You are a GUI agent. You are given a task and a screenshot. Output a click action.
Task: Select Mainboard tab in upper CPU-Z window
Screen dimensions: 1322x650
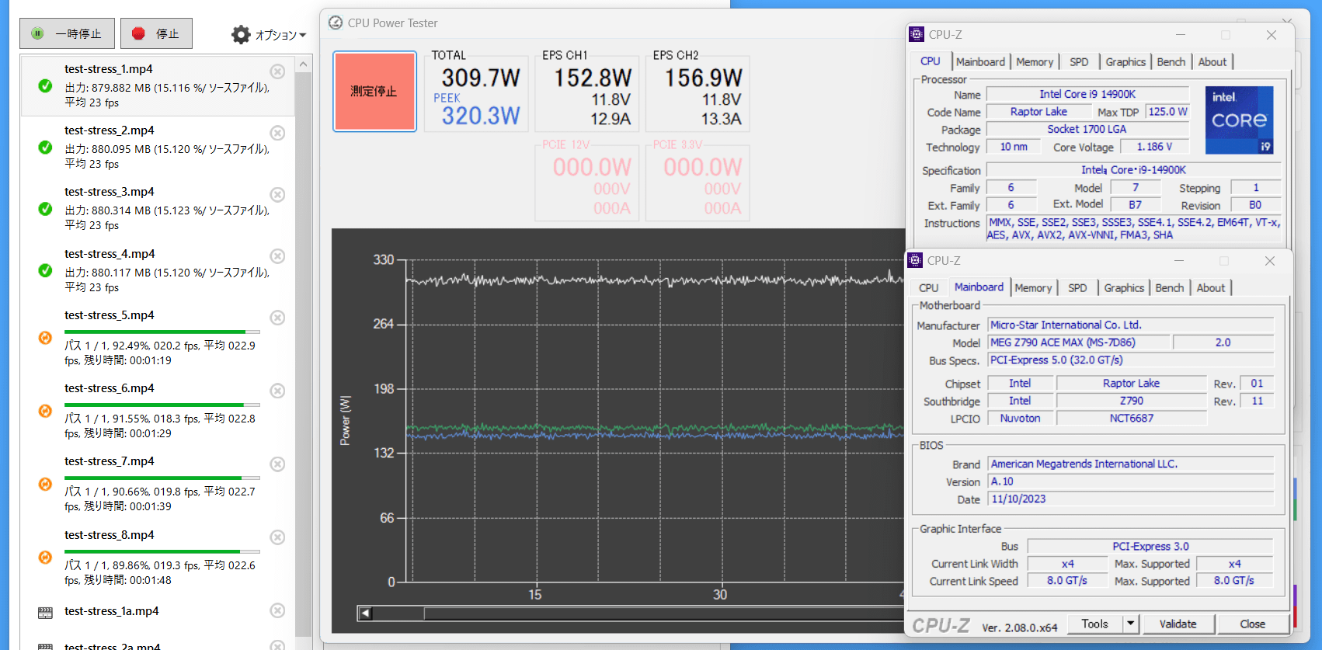tap(980, 62)
